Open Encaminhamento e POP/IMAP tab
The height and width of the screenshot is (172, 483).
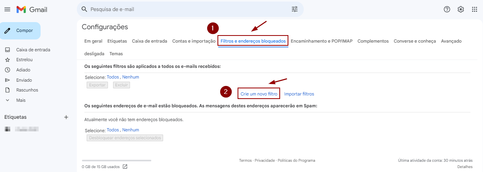click(x=321, y=41)
